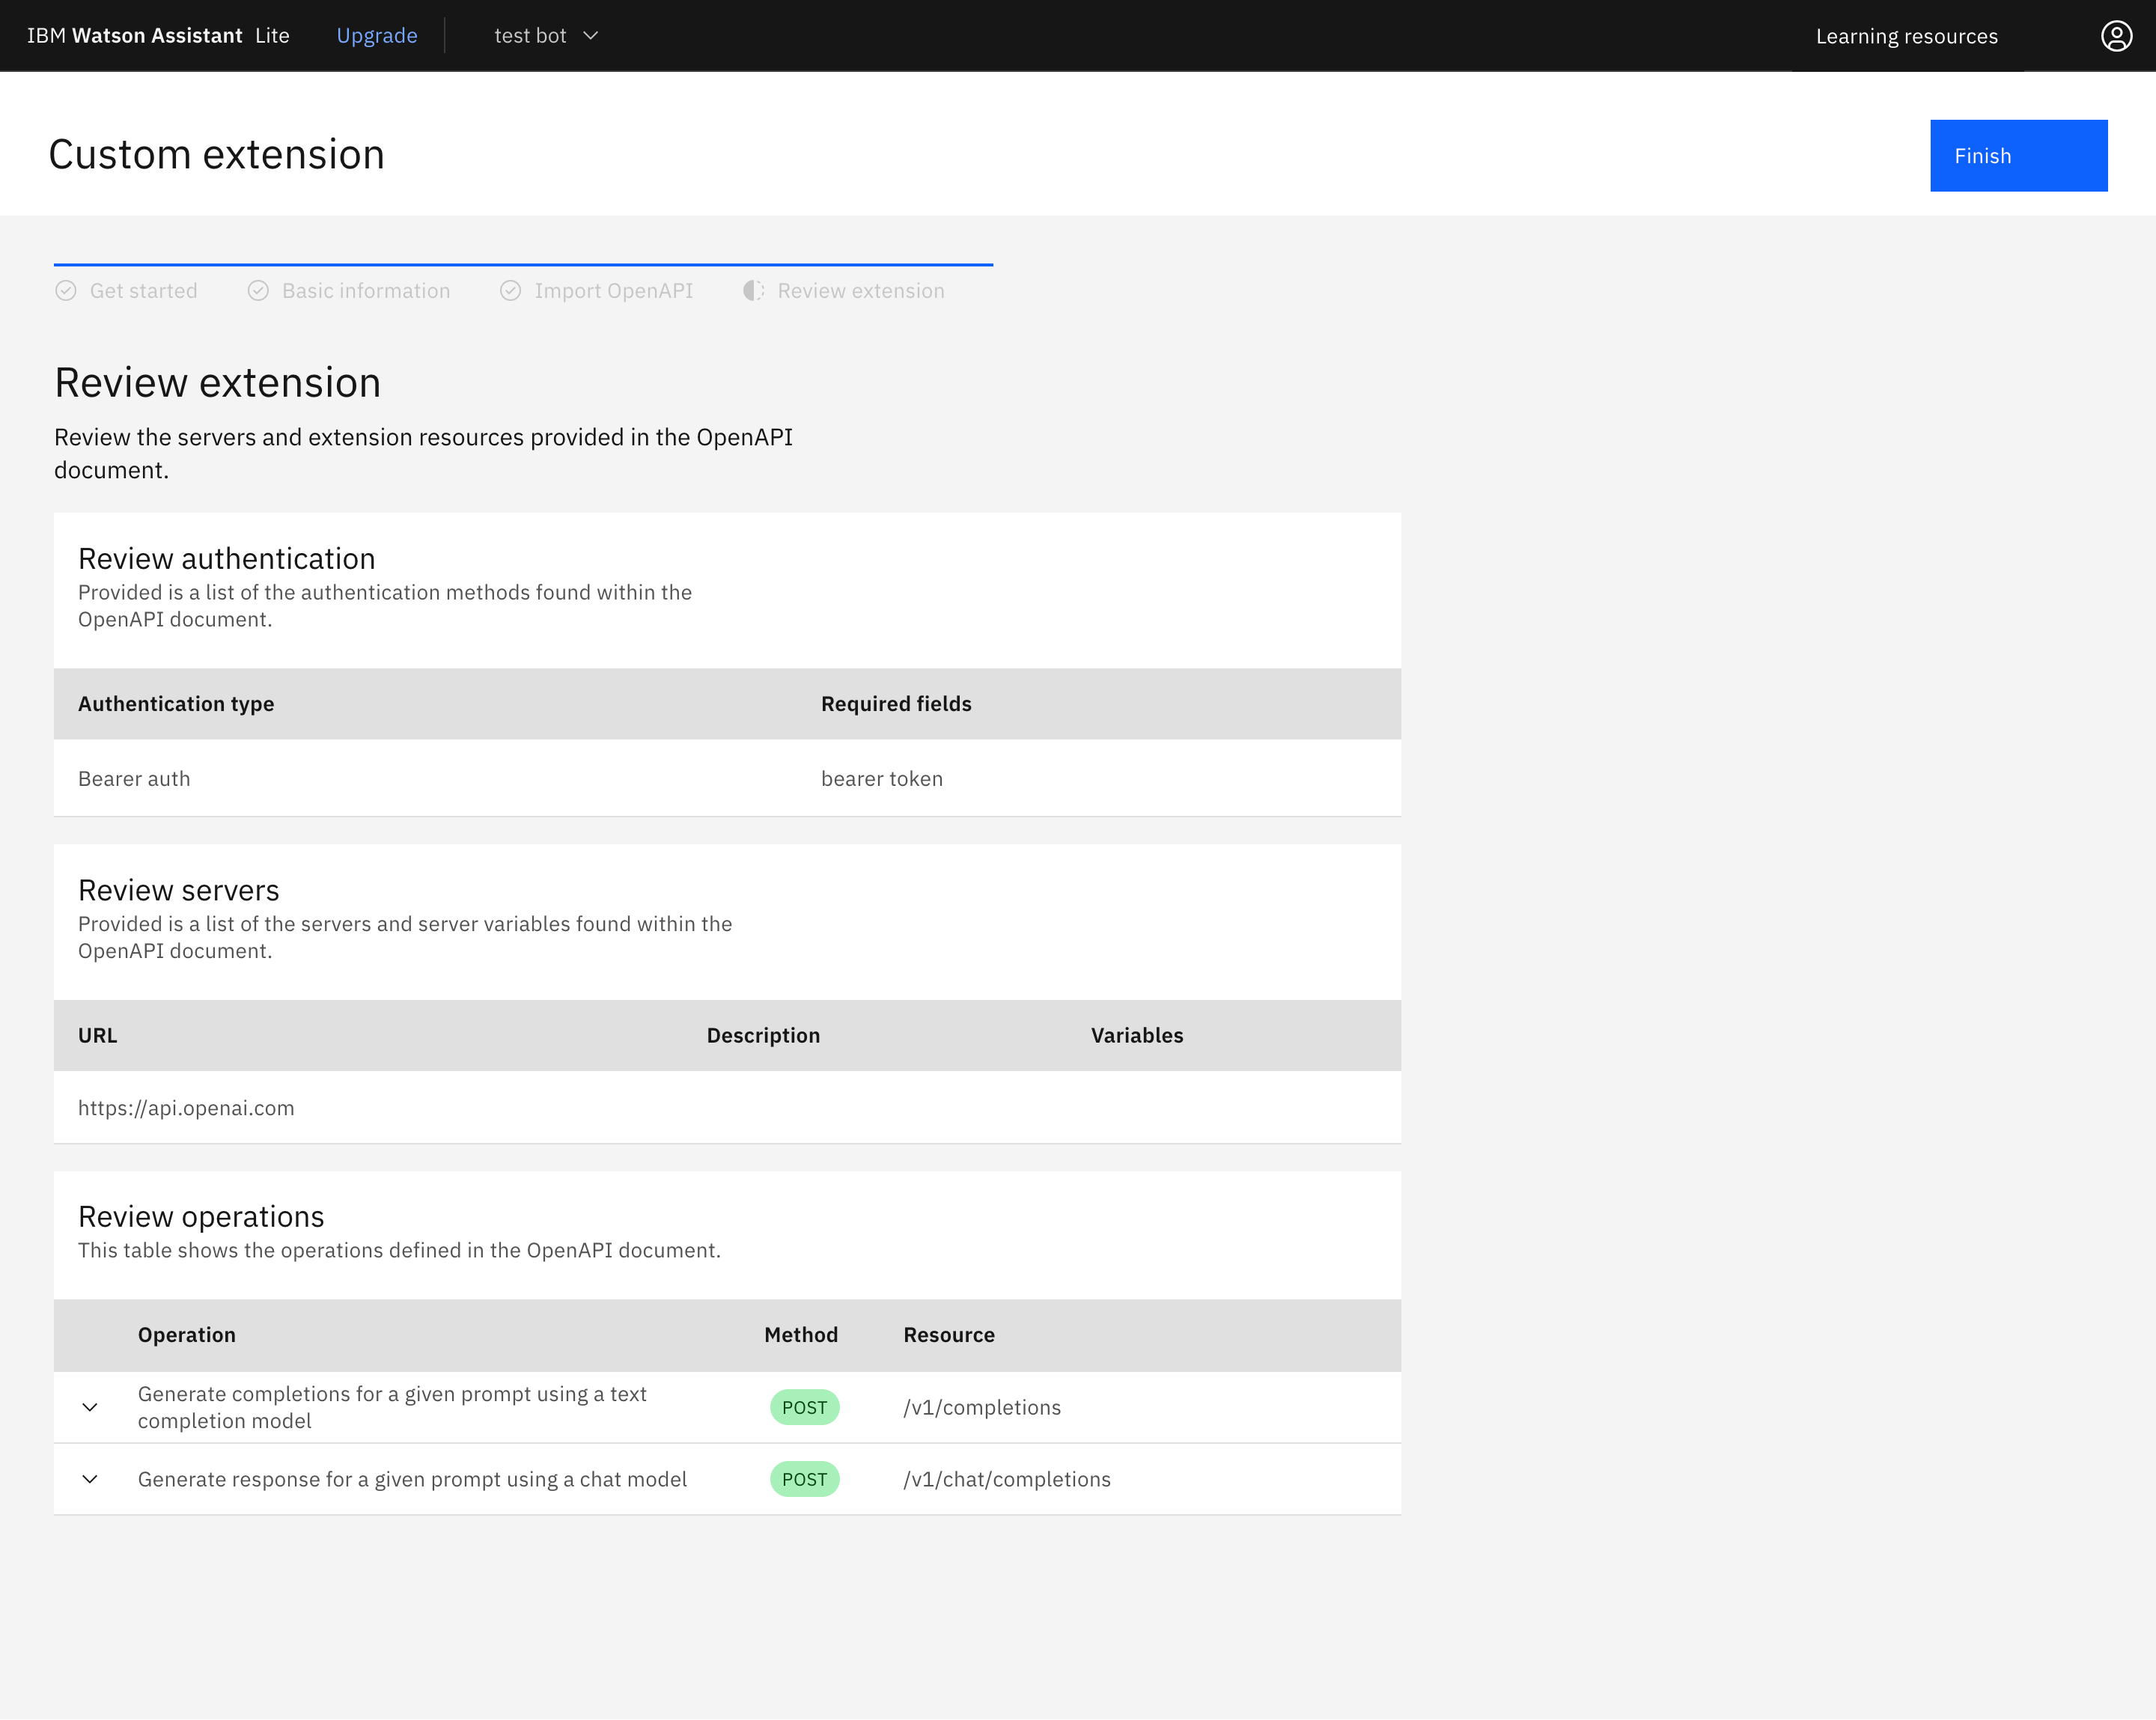Expand the text completion model operation row

[90, 1407]
